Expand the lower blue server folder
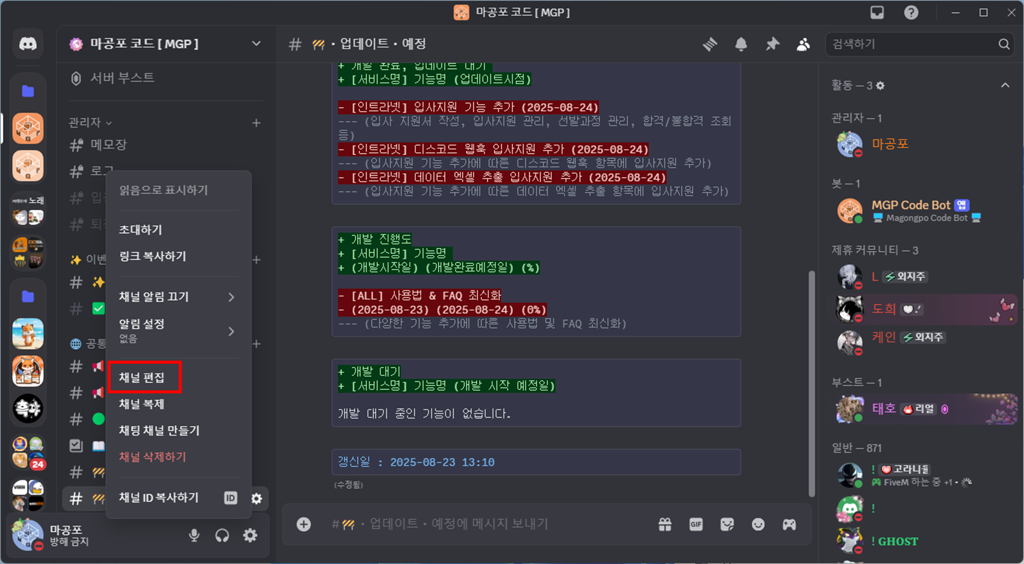1024x564 pixels. [x=28, y=297]
